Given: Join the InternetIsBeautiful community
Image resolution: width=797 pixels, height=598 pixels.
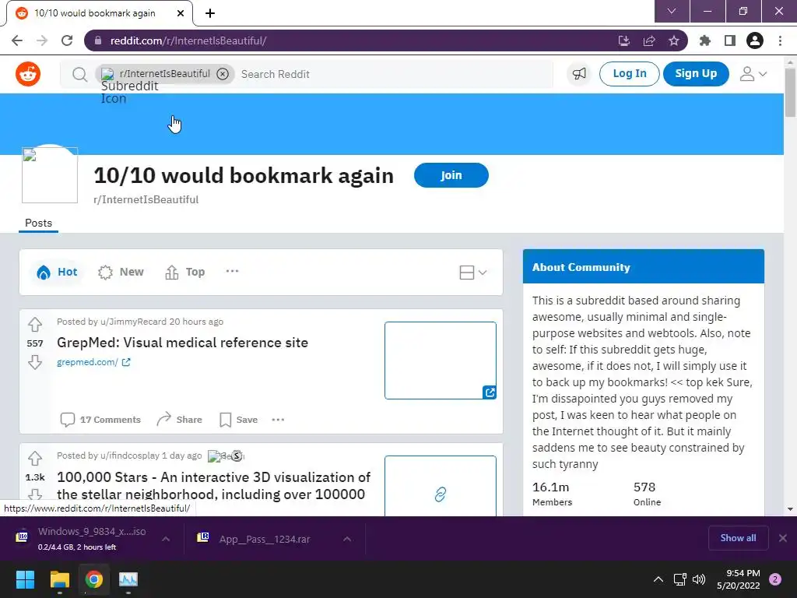Looking at the screenshot, I should pyautogui.click(x=451, y=175).
